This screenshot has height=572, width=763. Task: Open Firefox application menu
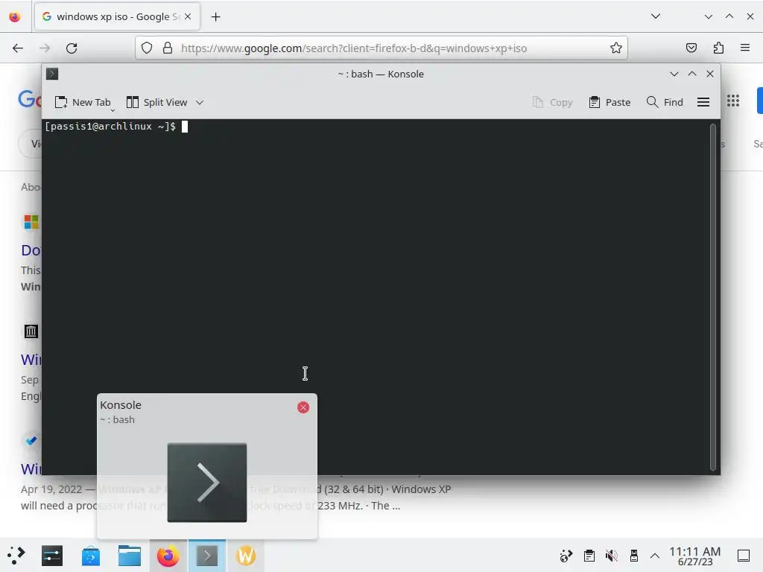745,48
